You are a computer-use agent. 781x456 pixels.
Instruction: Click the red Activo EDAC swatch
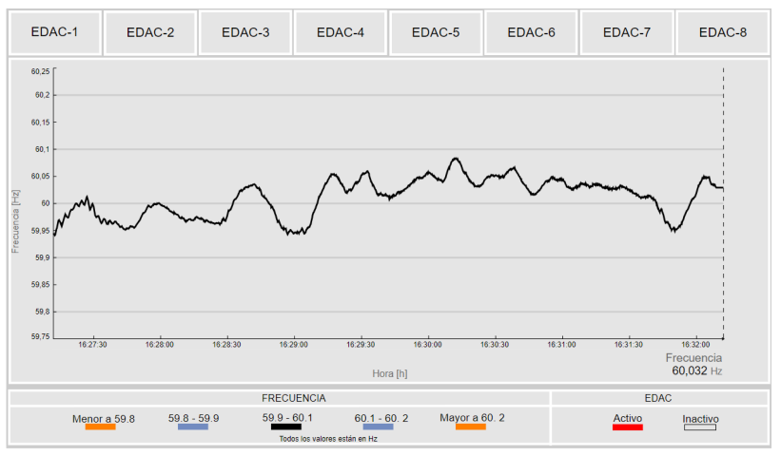628,427
